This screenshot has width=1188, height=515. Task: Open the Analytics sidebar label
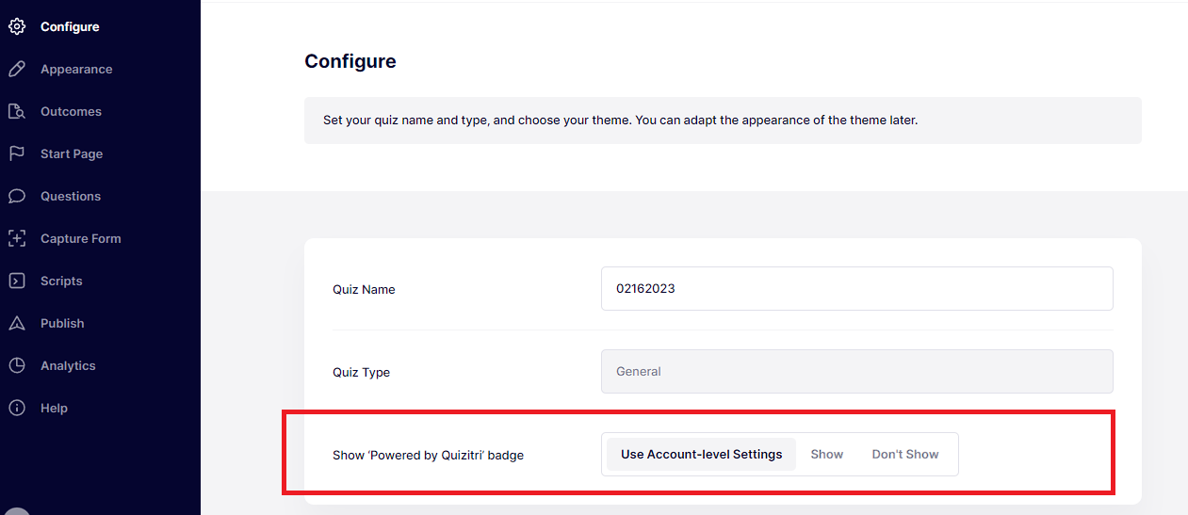point(68,365)
